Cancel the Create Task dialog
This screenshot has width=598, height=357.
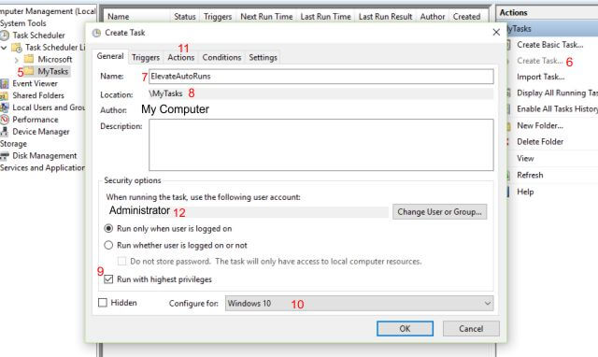pyautogui.click(x=471, y=328)
